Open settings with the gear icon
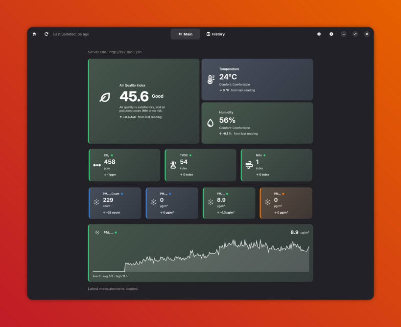401x327 pixels. pos(319,34)
